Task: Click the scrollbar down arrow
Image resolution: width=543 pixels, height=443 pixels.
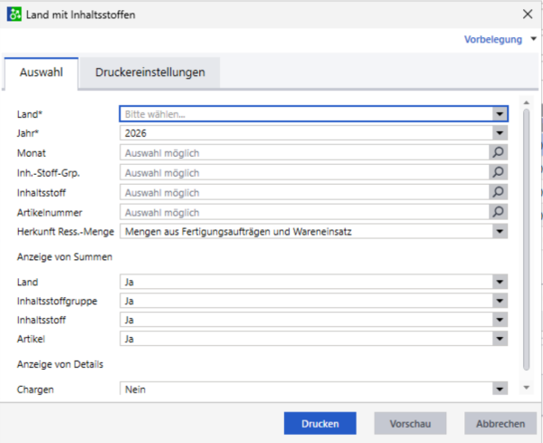Action: coord(527,388)
